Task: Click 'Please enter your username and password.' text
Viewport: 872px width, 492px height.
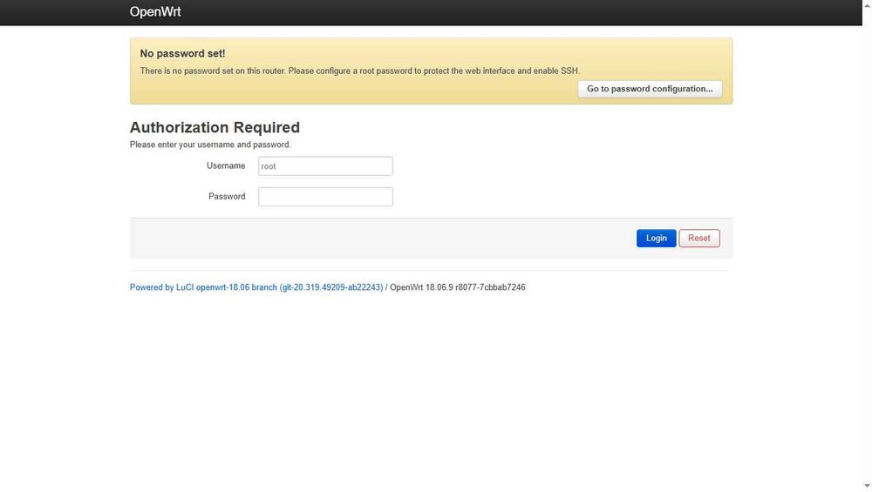Action: (210, 145)
